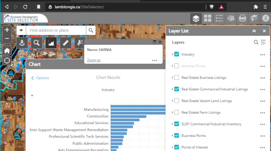Open the search source dropdown arrow
The image size is (271, 151).
21,30
